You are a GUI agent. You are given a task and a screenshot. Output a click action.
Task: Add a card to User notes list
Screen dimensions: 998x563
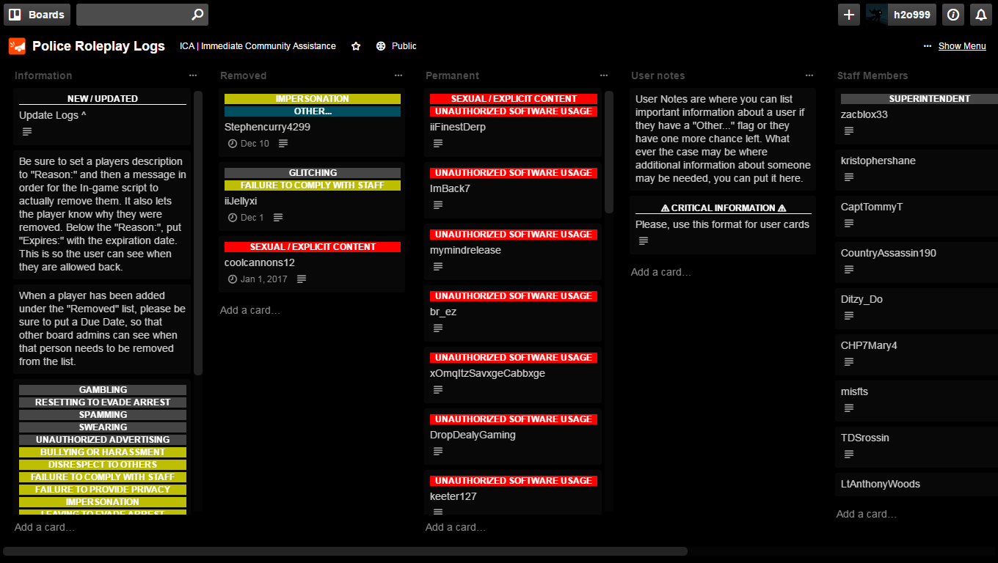click(x=660, y=271)
